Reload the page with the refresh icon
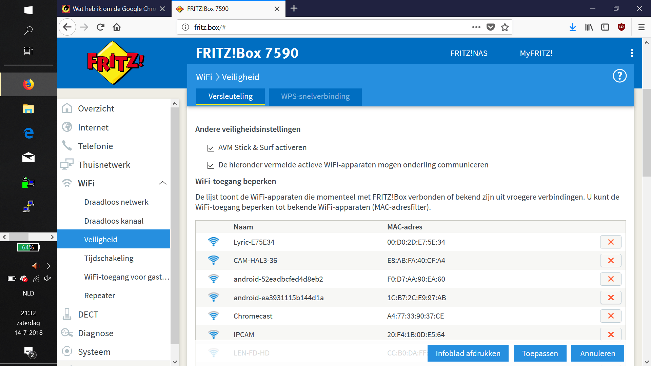This screenshot has height=366, width=651. coord(100,27)
